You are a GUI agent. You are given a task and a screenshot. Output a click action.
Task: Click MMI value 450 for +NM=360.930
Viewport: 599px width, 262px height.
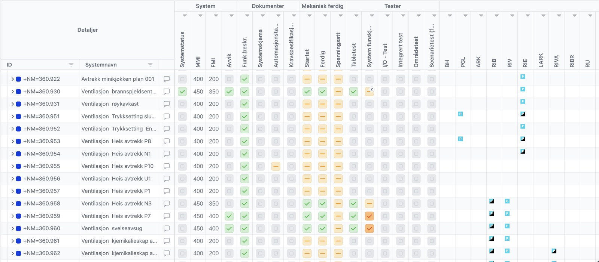click(198, 91)
